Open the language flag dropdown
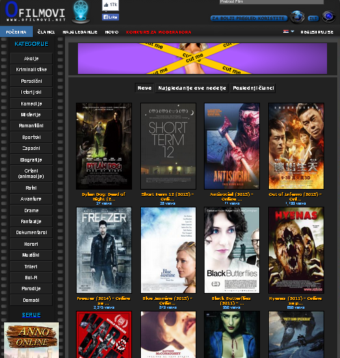The height and width of the screenshot is (358, 340). pos(289,31)
